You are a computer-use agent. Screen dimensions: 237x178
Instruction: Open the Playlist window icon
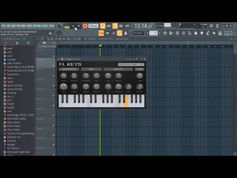pos(165,33)
